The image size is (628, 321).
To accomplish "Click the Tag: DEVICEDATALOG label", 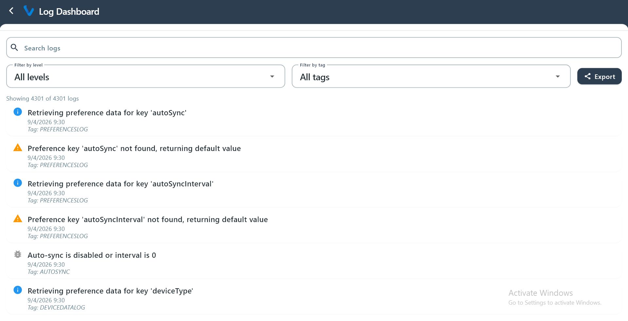I will click(x=56, y=308).
